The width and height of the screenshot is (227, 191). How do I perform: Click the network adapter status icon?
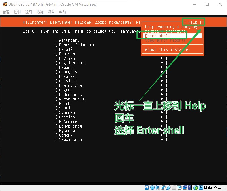[163, 188]
